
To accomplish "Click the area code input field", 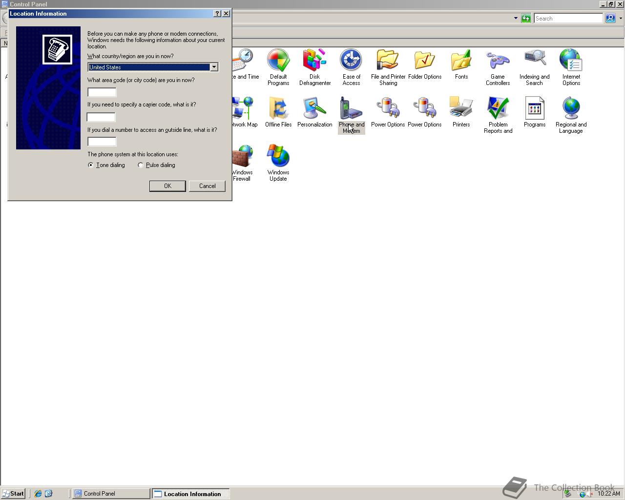I will [x=102, y=92].
